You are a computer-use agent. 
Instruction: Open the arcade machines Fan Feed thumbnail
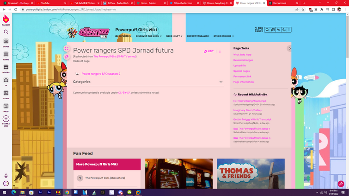(179, 173)
